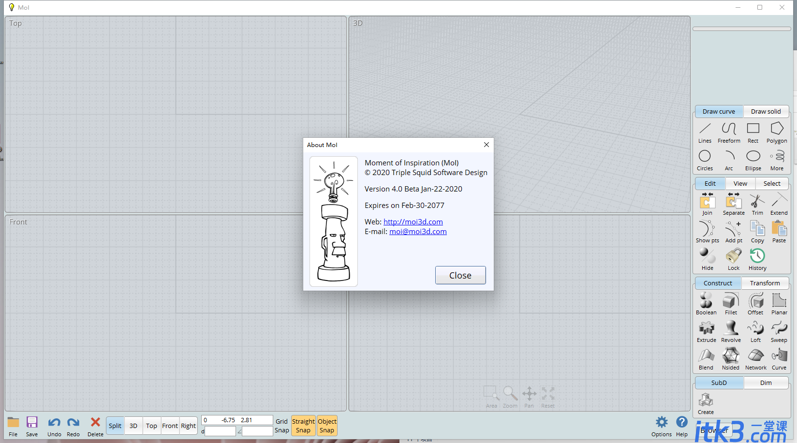The width and height of the screenshot is (797, 443).
Task: Open the Draw curve tab
Action: 719,111
